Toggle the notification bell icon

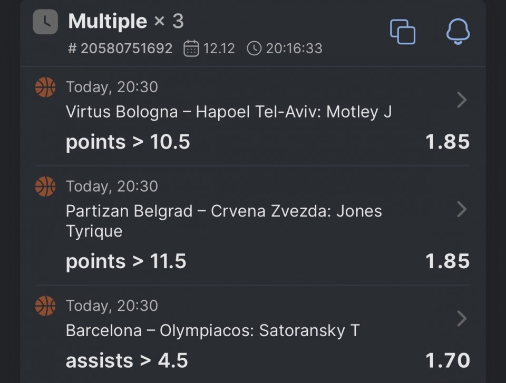[458, 32]
